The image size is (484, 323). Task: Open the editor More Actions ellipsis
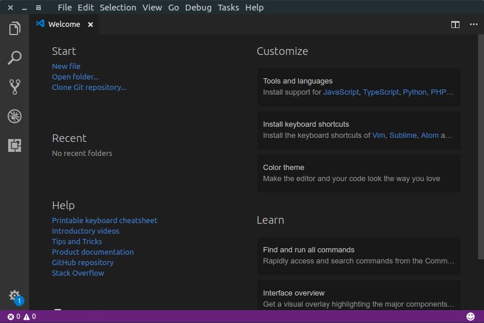(x=473, y=25)
